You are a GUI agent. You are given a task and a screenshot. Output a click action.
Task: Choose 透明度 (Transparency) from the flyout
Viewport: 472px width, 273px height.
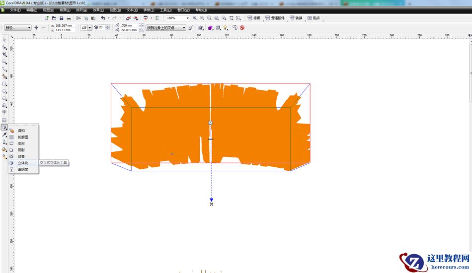tap(23, 170)
